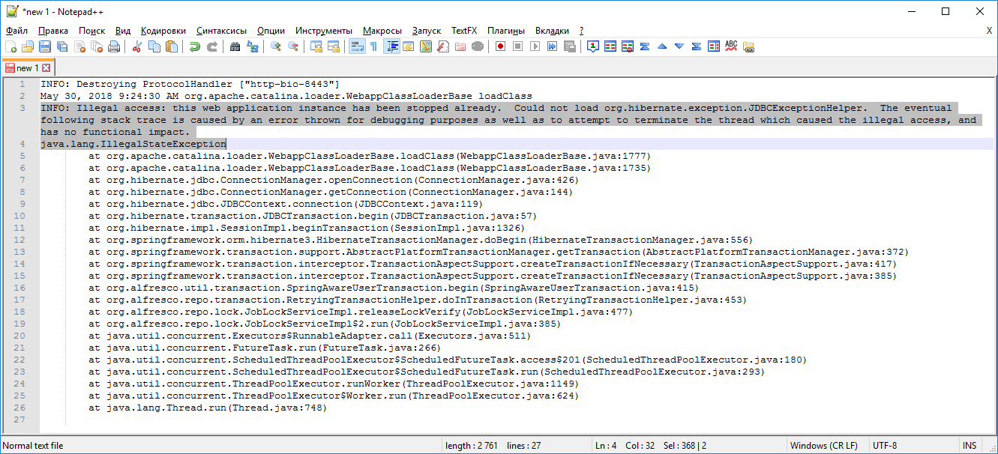
Task: Open the TextFX menu
Action: point(464,31)
